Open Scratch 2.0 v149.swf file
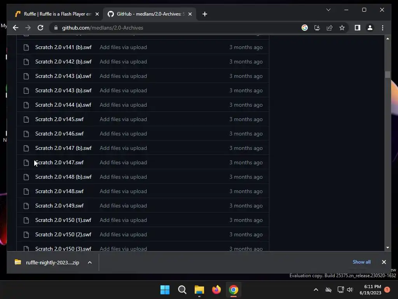398x299 pixels. point(59,206)
